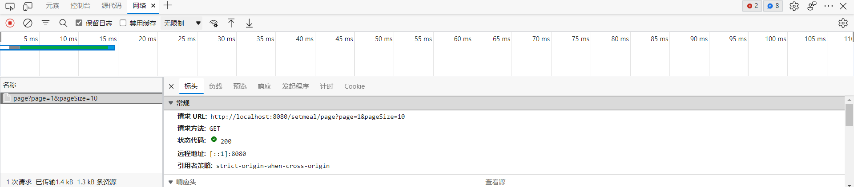Open network search magnifier
Image resolution: width=854 pixels, height=187 pixels.
pos(63,23)
